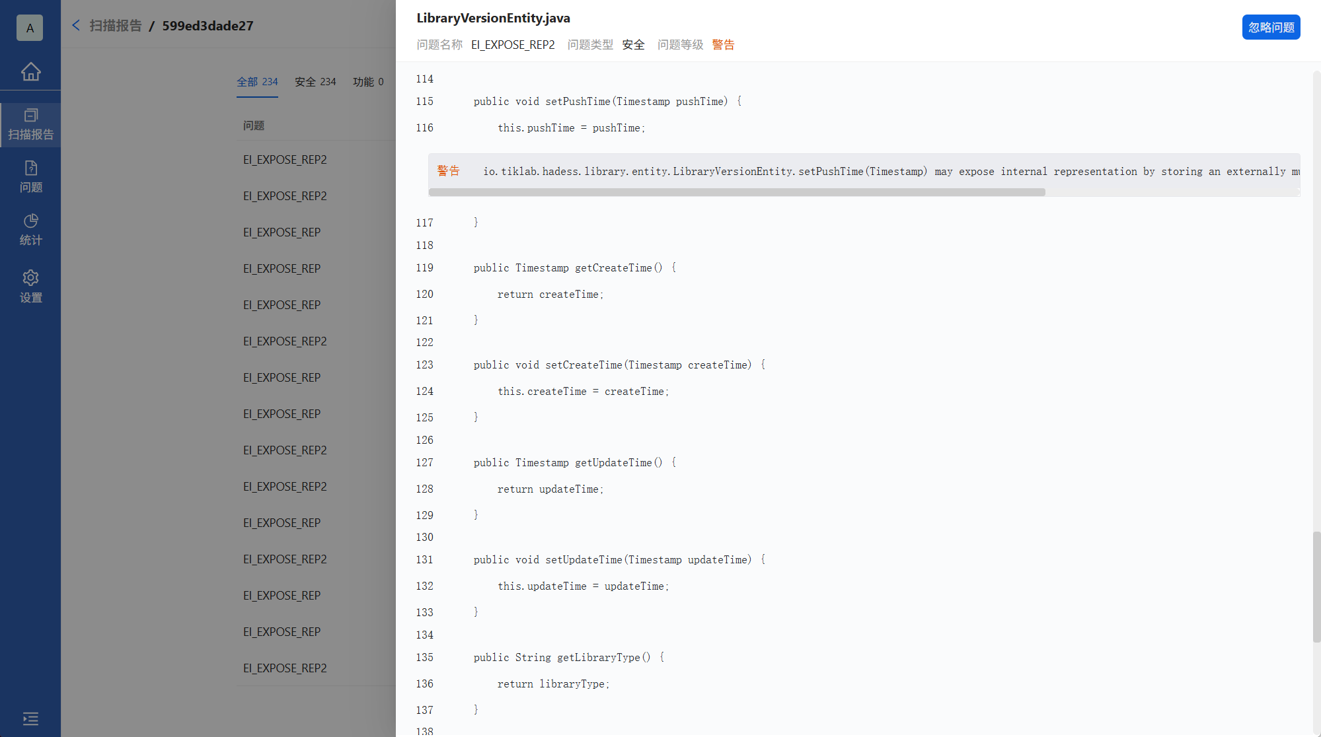Click the 扫描报告 breadcrumb link

116,26
